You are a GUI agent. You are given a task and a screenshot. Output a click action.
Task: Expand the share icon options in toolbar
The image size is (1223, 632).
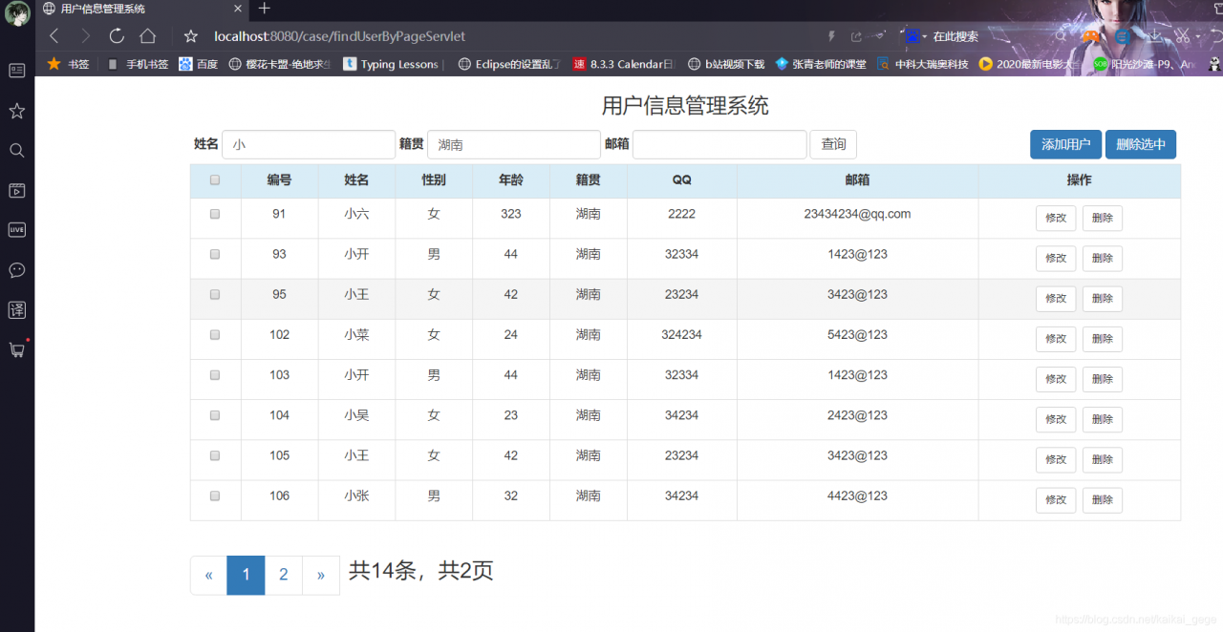(x=856, y=36)
